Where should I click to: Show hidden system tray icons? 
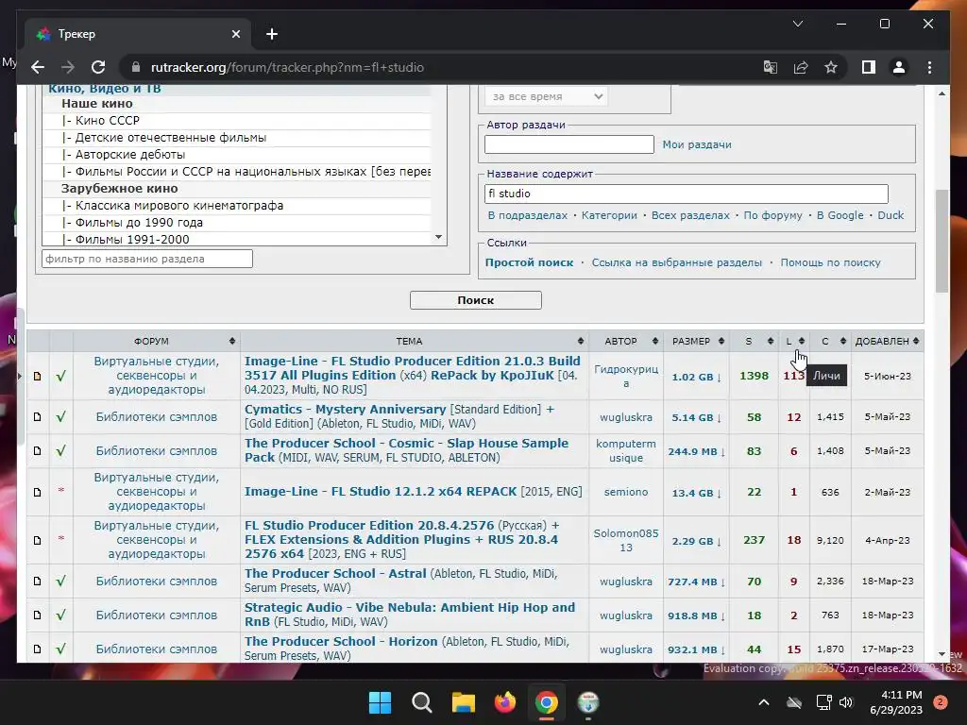click(x=763, y=702)
